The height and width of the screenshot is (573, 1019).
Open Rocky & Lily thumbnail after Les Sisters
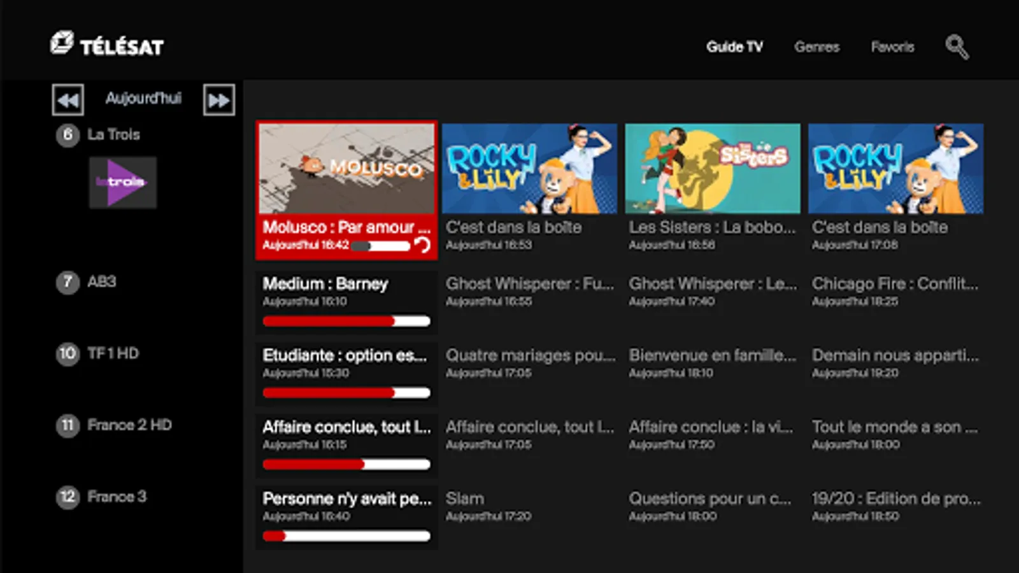point(896,169)
